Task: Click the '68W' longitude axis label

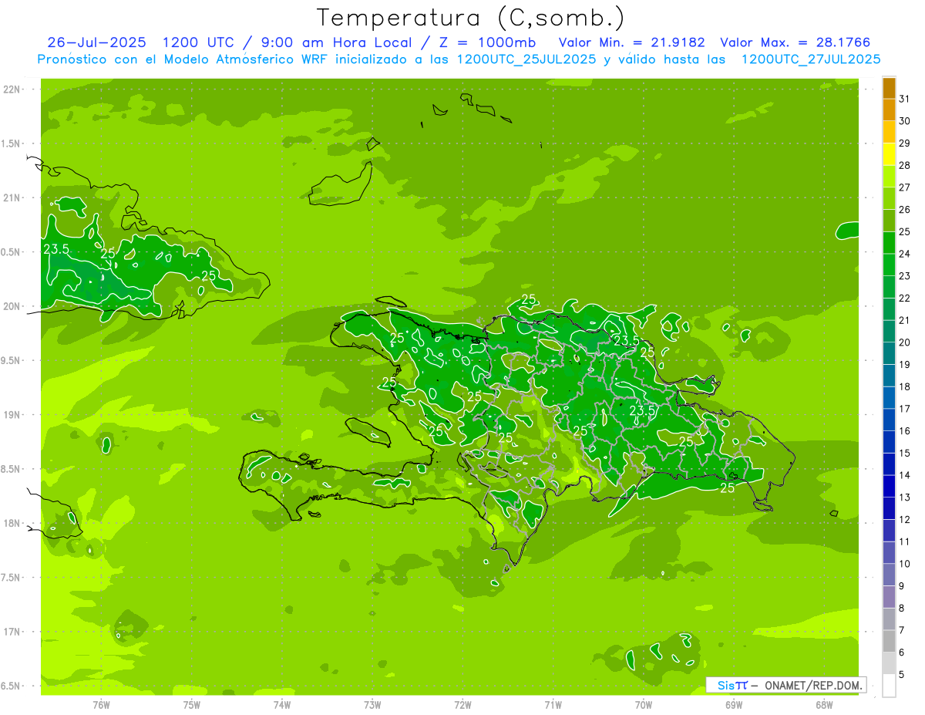Action: tap(824, 704)
